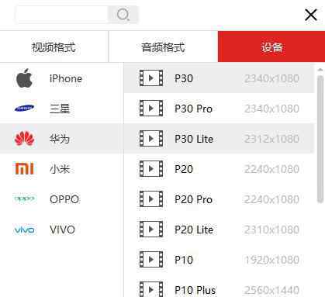Choose the P10 preset name
Screen dimensions: 325x297
[x=184, y=260]
